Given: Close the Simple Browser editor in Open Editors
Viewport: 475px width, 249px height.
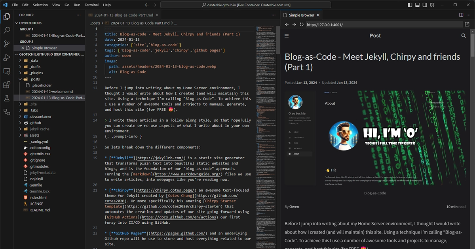Looking at the screenshot, I should [23, 47].
